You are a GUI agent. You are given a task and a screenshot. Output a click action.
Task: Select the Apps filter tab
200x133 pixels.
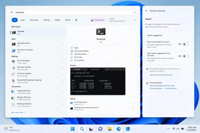(x=23, y=20)
